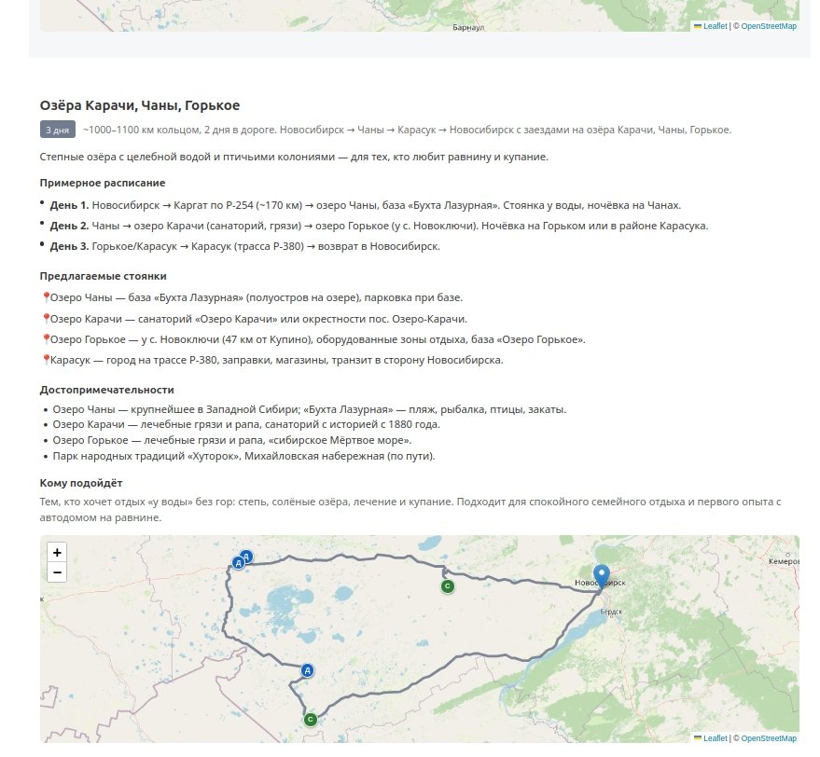Click the blue pin marker at Новосибирск
This screenshot has width=820, height=757.
(602, 575)
